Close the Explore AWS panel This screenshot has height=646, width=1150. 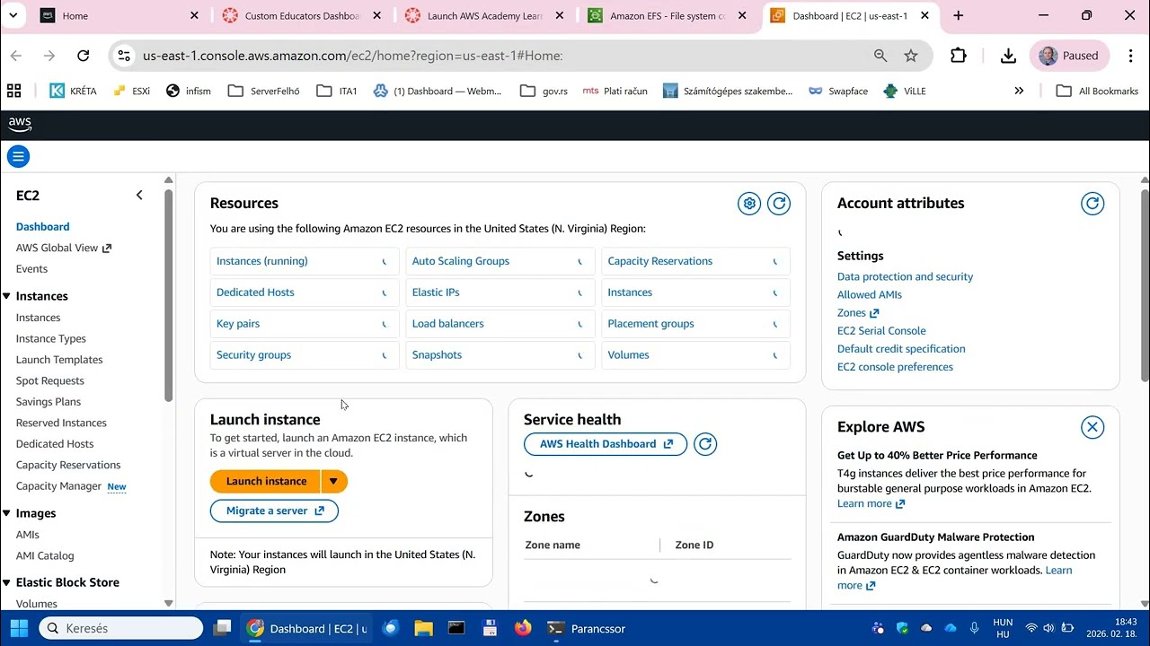[1092, 427]
